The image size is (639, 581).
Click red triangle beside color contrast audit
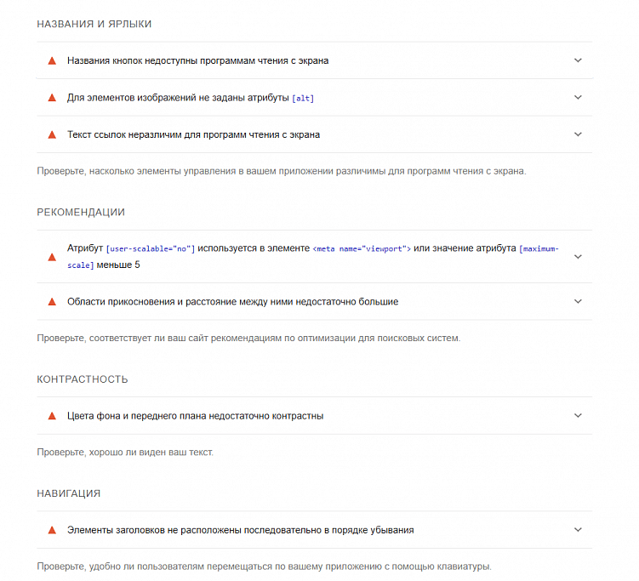pos(52,416)
